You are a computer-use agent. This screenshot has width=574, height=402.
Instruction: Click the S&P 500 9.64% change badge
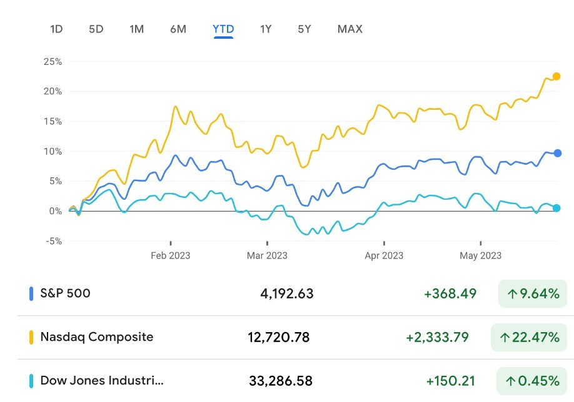pyautogui.click(x=533, y=293)
